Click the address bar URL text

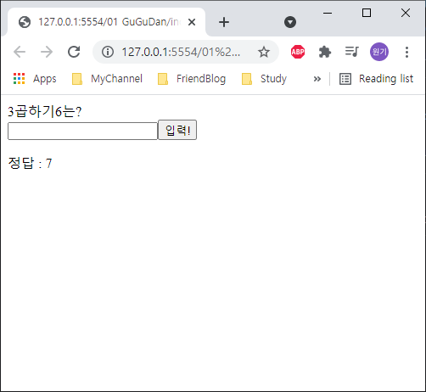(181, 52)
